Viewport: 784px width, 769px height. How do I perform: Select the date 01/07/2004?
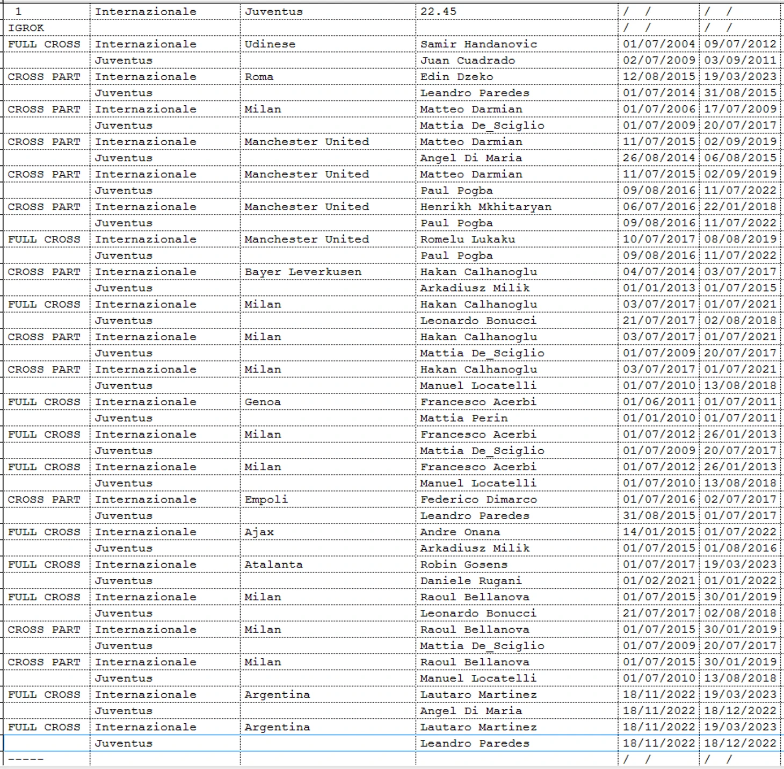pyautogui.click(x=659, y=44)
